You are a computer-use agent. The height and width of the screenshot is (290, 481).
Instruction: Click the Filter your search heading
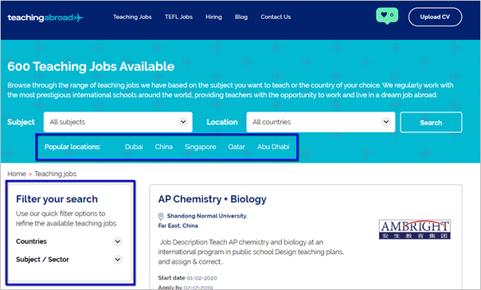[x=57, y=199]
